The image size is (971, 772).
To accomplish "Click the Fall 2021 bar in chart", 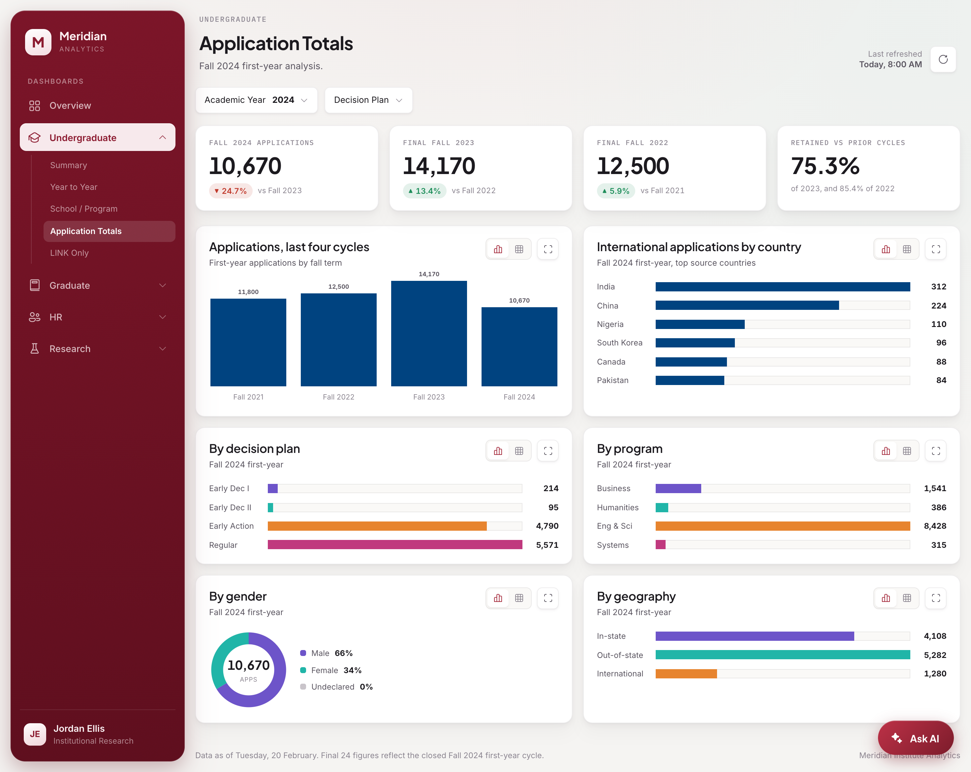I will tap(248, 342).
